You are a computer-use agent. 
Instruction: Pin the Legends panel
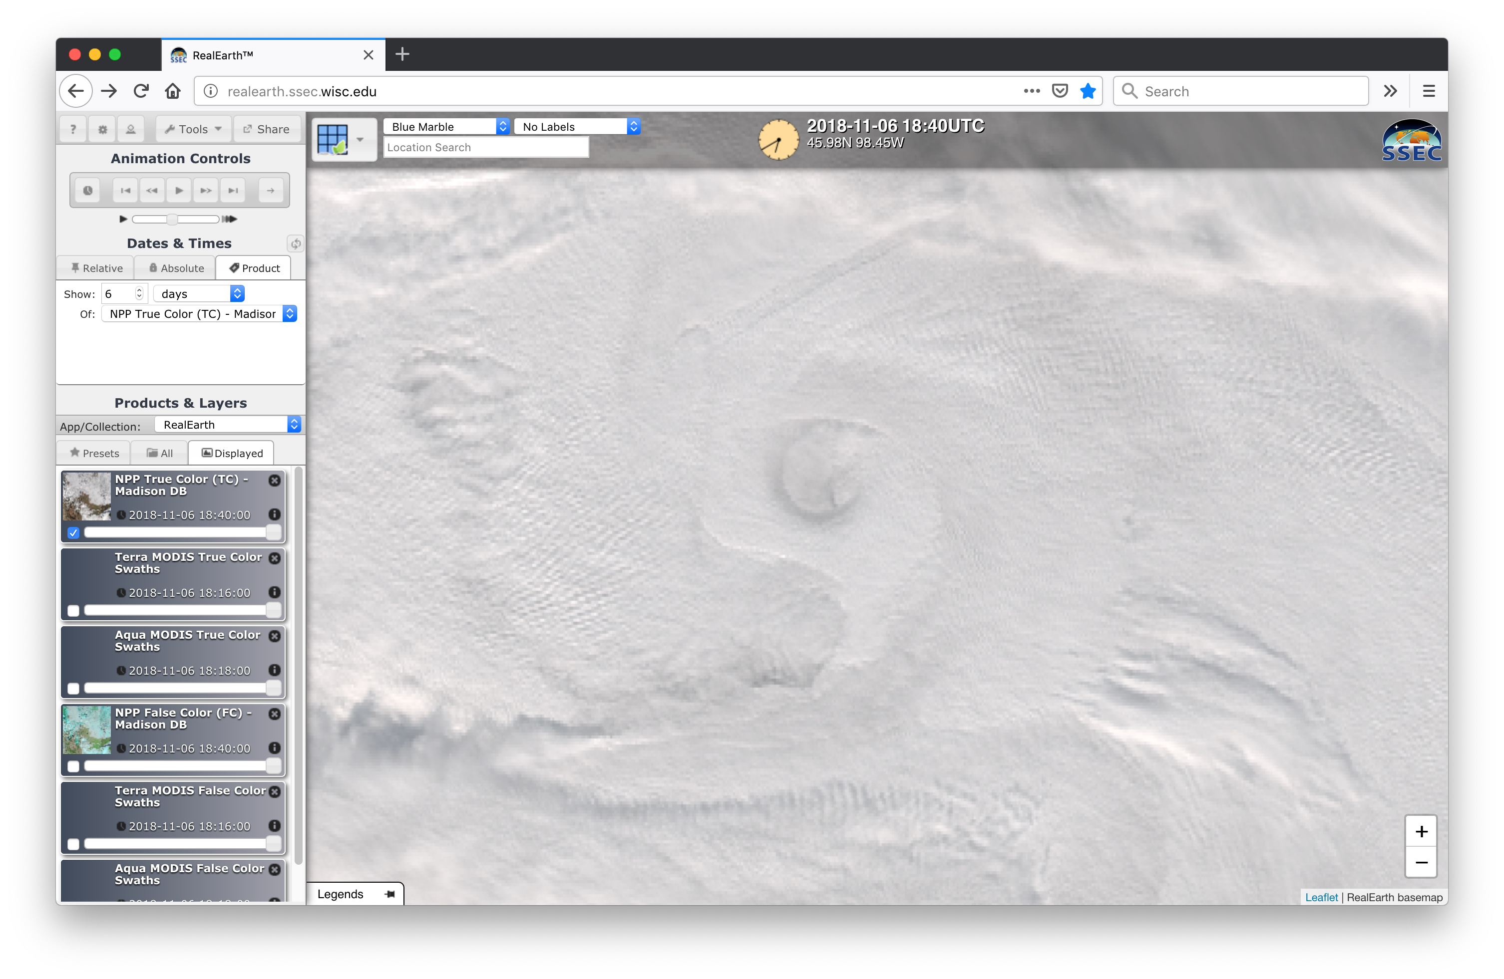pos(390,894)
